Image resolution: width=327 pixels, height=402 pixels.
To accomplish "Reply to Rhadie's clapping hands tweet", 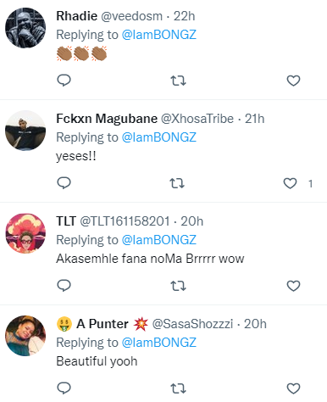I will point(64,81).
